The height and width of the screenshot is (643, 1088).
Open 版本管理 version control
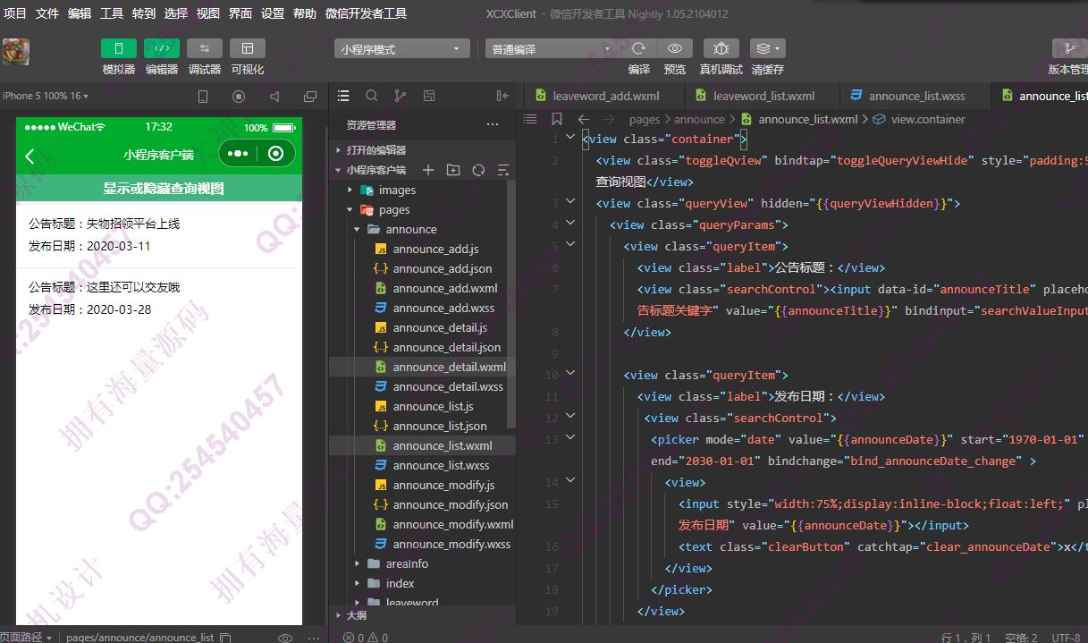[x=1069, y=48]
